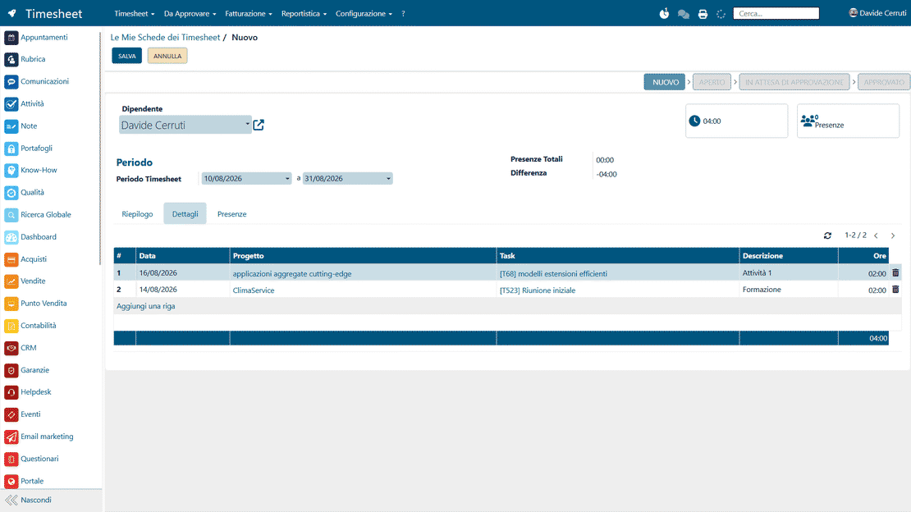
Task: Click the IN ATTESA DI APPROVAZIONE stage
Action: 794,82
